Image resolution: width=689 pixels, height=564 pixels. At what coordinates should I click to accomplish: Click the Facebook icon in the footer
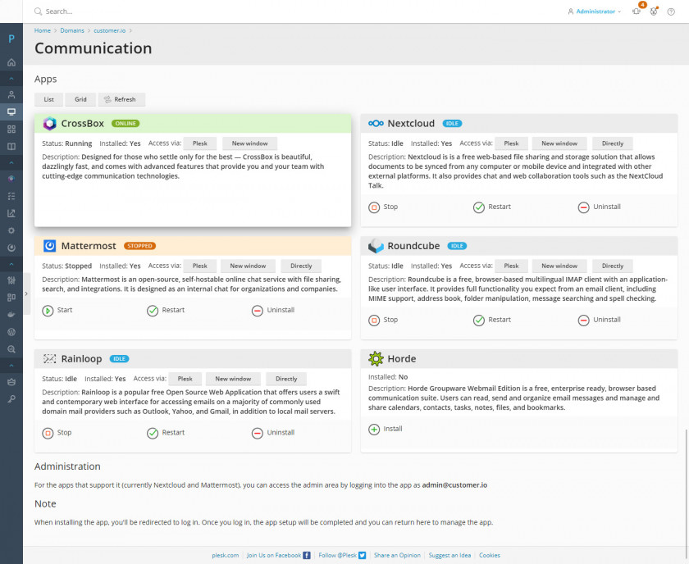307,555
